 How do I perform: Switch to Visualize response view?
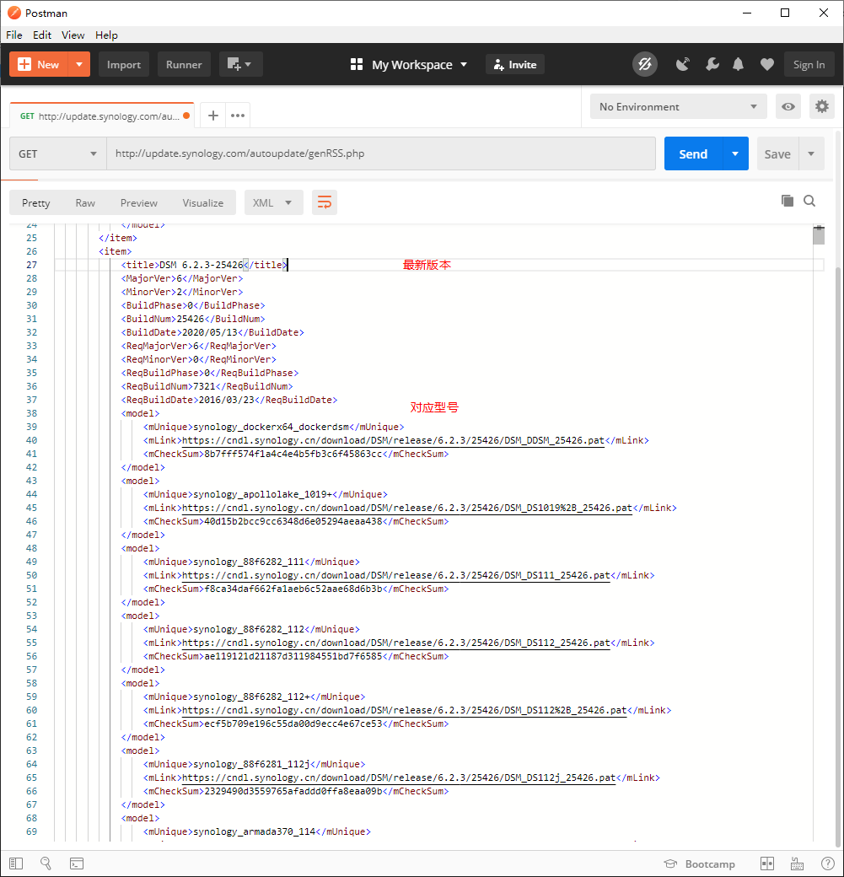pyautogui.click(x=203, y=203)
